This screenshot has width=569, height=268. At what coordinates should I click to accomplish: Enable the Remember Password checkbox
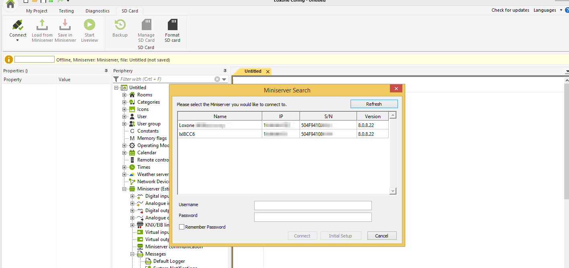pyautogui.click(x=182, y=227)
